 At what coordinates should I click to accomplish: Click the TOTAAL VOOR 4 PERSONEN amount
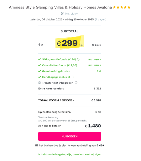tap(96, 100)
